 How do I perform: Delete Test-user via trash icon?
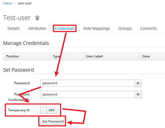[37, 18]
